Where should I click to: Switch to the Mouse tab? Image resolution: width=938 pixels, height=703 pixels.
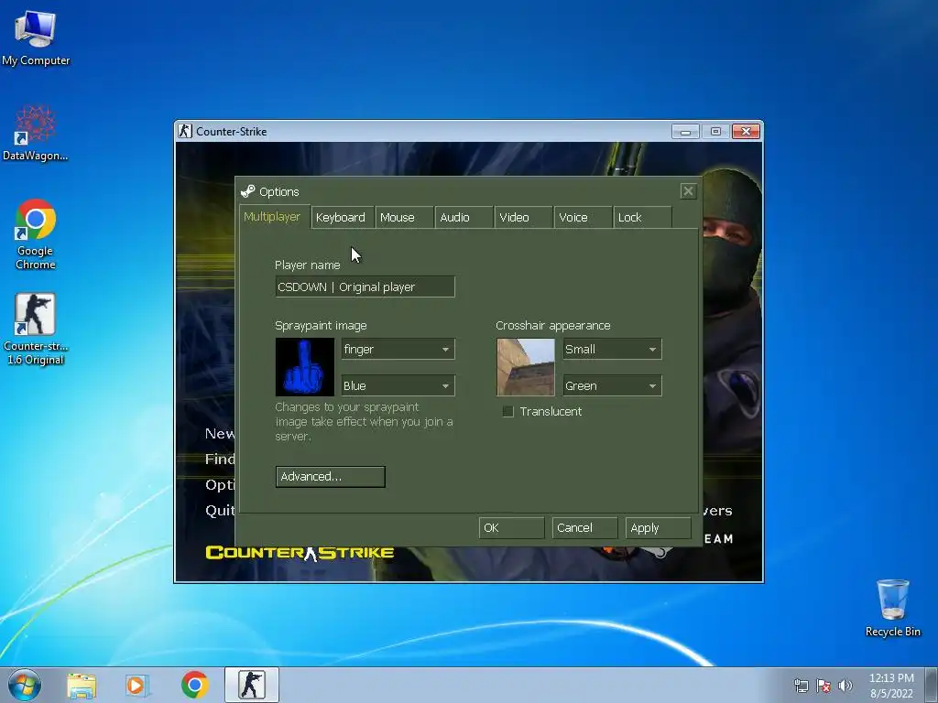click(404, 218)
